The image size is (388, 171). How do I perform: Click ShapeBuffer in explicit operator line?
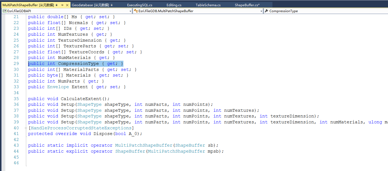[130, 151]
